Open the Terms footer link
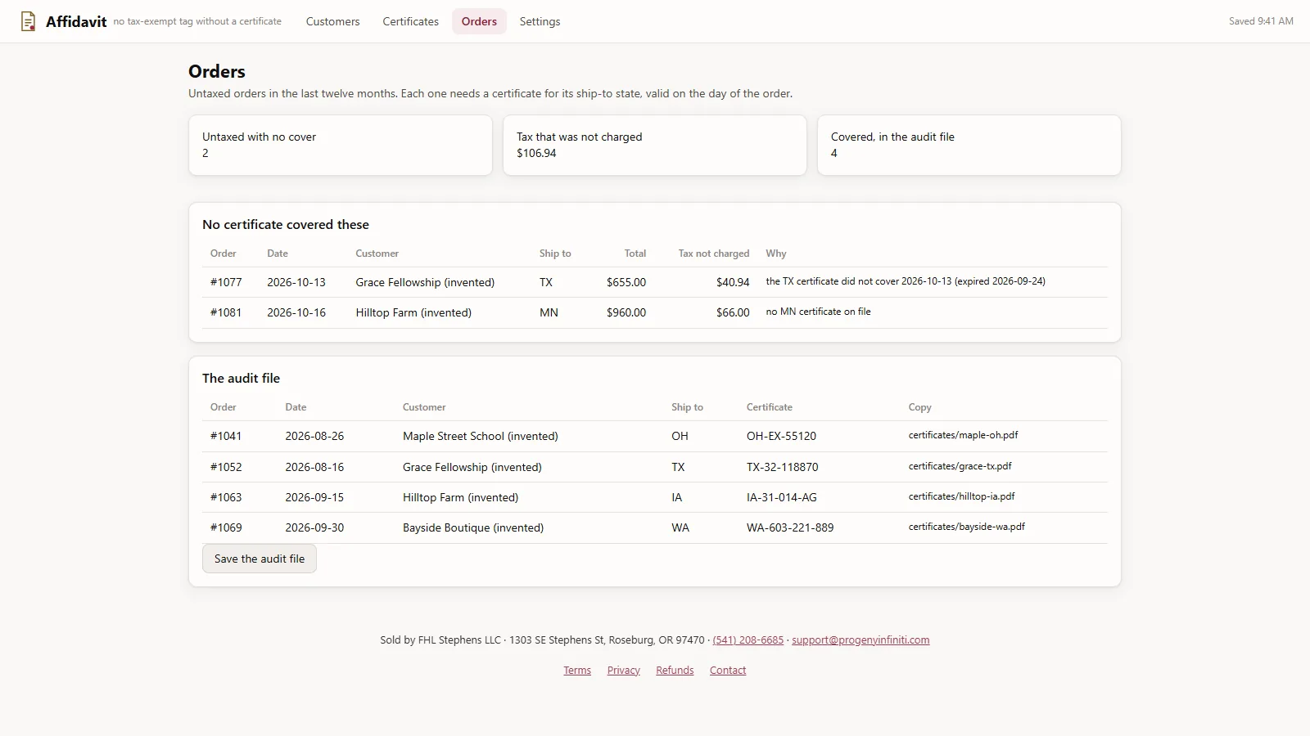Screen dimensions: 1310x736 point(577,671)
